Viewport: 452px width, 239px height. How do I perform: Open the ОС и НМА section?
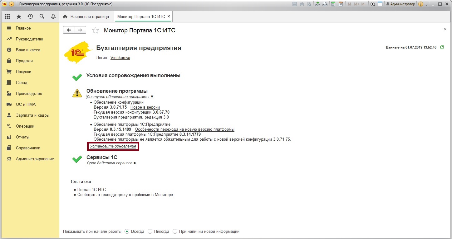tap(30, 104)
